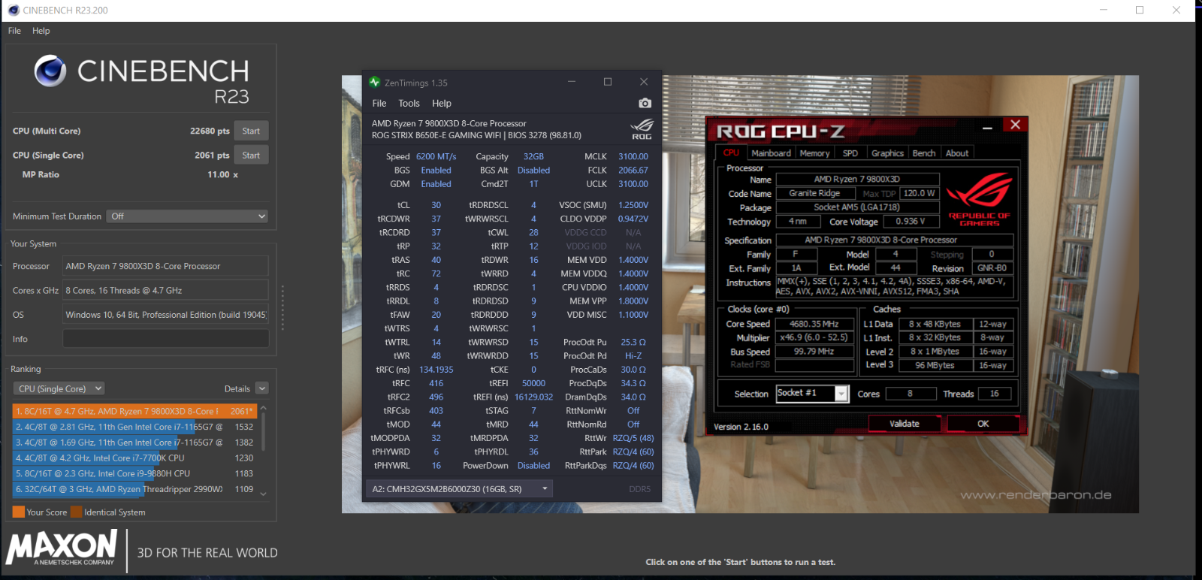
Task: Click the Details label in Ranking
Action: pos(237,389)
